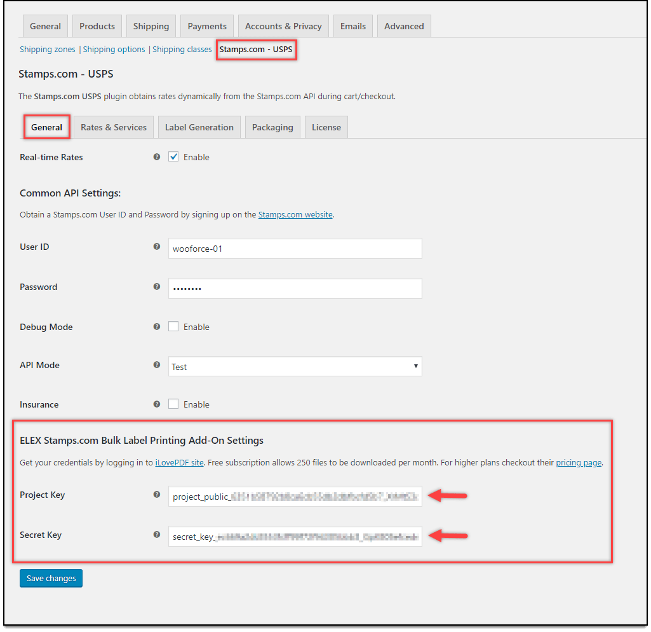Select the plugin General sub-tab
The width and height of the screenshot is (651, 632).
click(x=46, y=128)
